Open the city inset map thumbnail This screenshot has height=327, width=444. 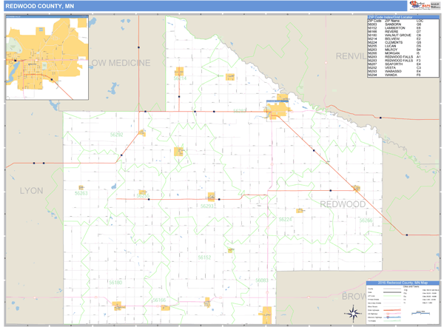pos(47,58)
